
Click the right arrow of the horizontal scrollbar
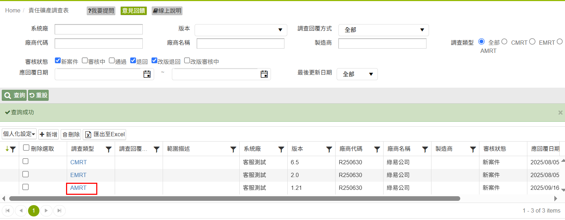[x=556, y=199]
